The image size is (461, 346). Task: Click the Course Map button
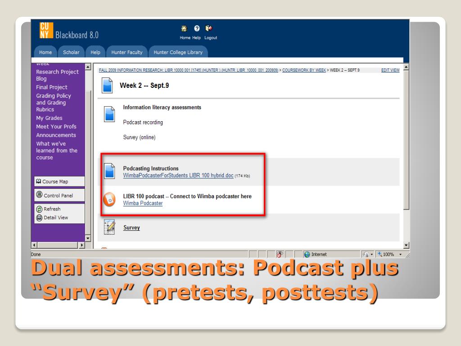click(59, 182)
